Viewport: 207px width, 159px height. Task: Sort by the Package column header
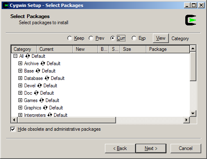168,49
